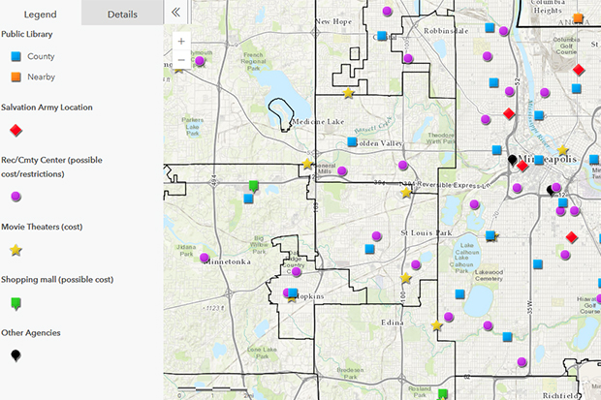The width and height of the screenshot is (601, 400).
Task: Open the Details tab
Action: click(x=122, y=14)
